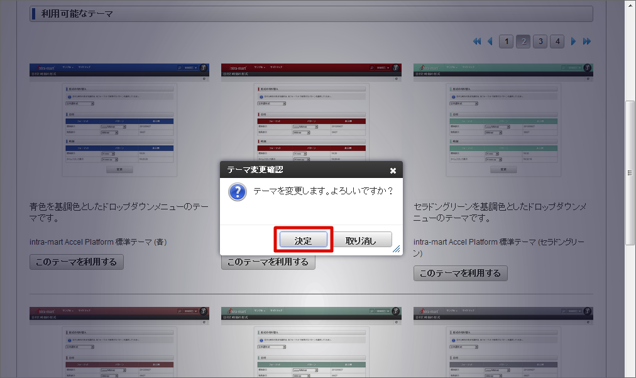Open page 1 of themes
The image size is (636, 378).
click(506, 41)
